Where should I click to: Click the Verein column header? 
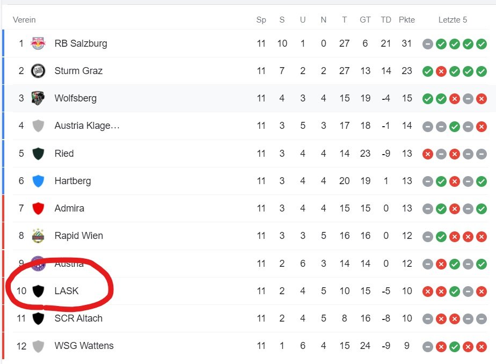coord(24,20)
